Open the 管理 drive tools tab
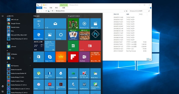Viewport: 179px width, 94px height. coord(64,8)
